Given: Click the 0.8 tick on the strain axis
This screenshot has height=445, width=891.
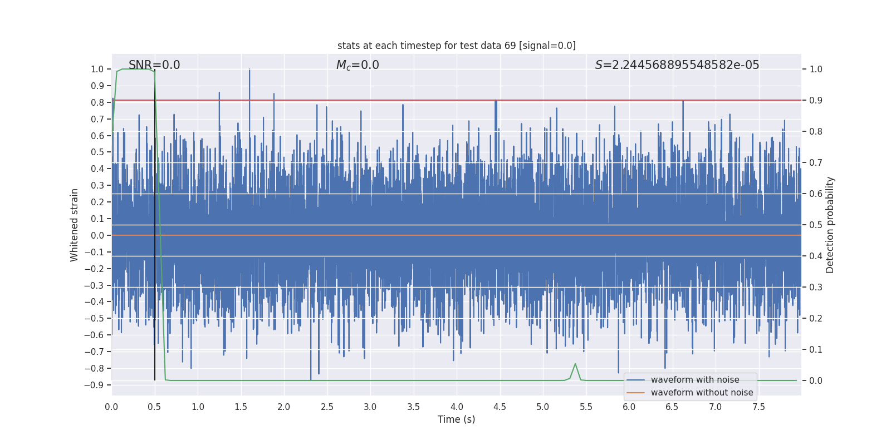Looking at the screenshot, I should 97,102.
